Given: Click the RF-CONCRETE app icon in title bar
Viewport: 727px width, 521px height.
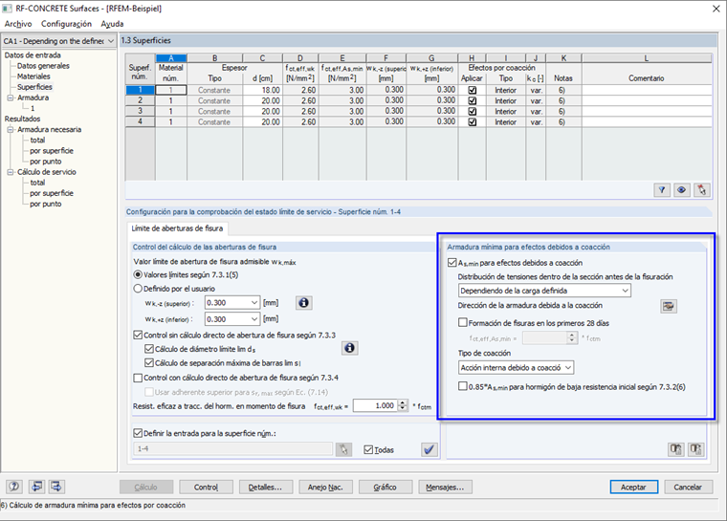Looking at the screenshot, I should (7, 9).
